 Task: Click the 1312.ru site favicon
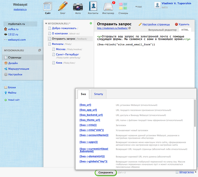point(6,34)
